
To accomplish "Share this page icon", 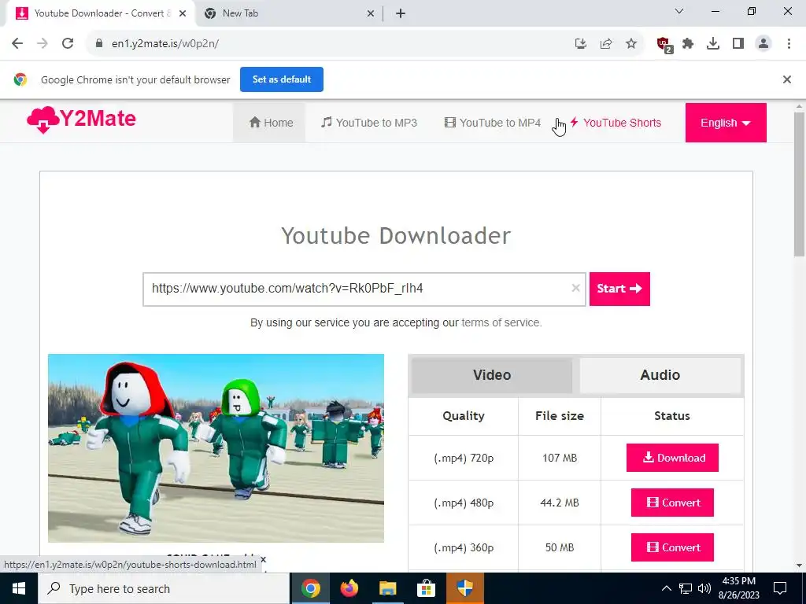I will click(606, 44).
